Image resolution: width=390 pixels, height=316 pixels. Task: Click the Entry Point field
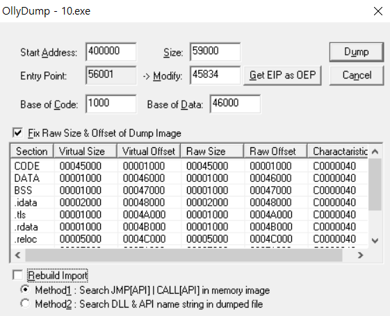pyautogui.click(x=111, y=75)
